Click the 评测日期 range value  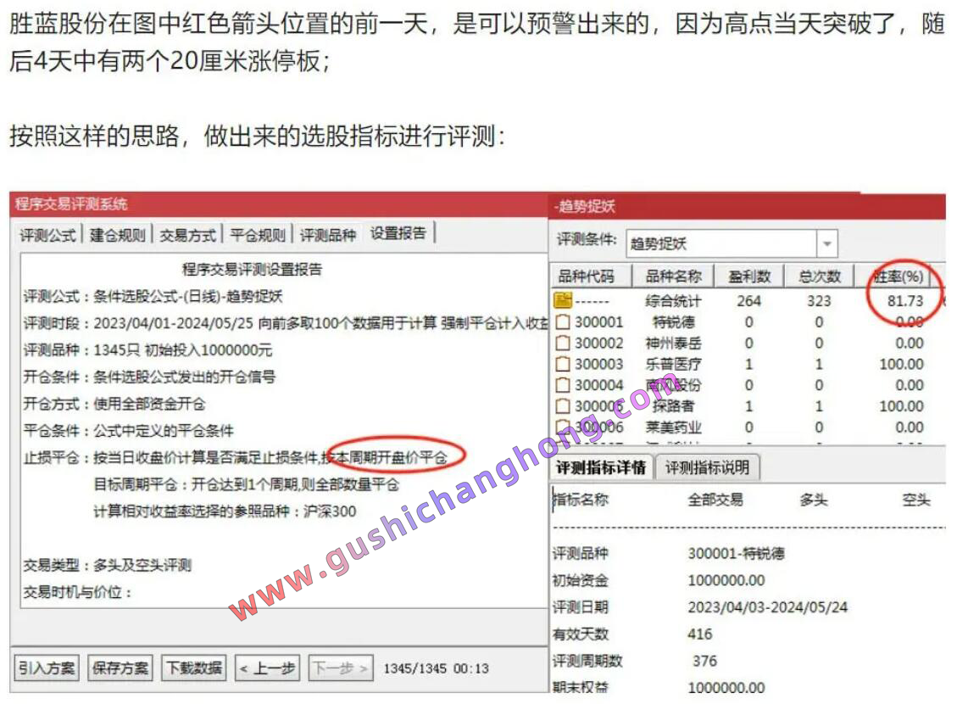[x=767, y=607]
